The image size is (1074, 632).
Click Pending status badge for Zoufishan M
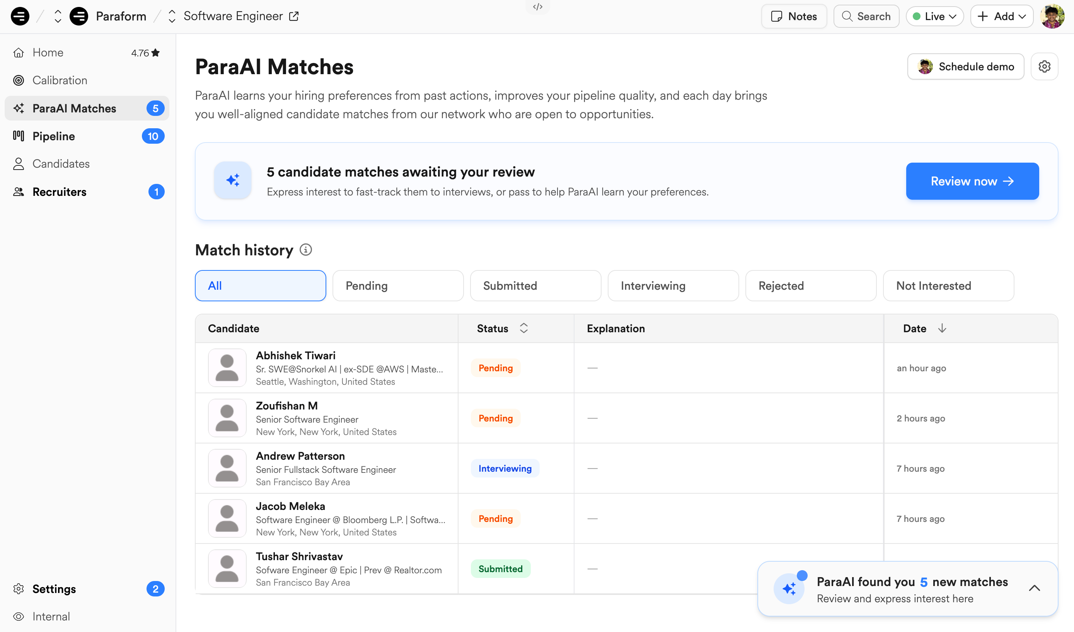(496, 418)
